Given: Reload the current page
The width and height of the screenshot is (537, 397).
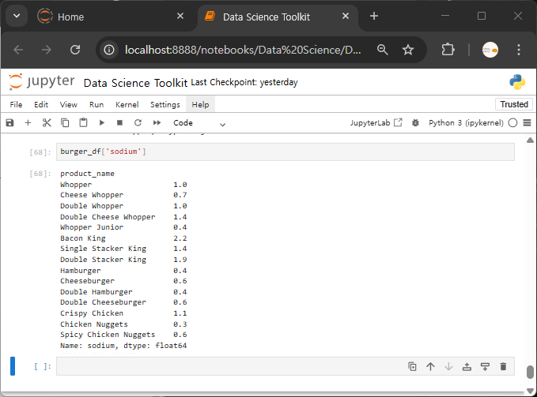Looking at the screenshot, I should point(75,50).
